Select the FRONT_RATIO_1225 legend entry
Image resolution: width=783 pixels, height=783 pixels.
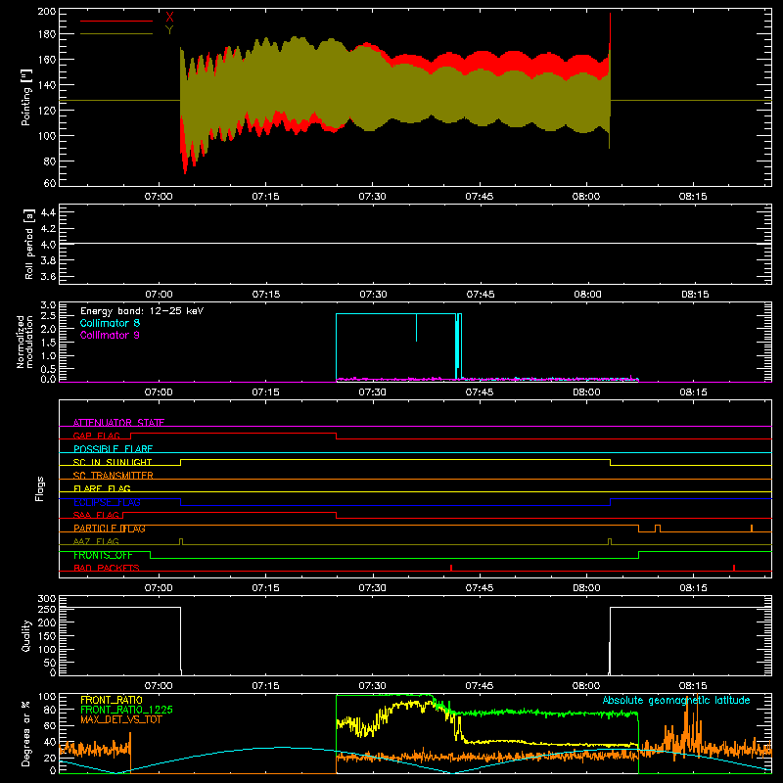point(126,710)
